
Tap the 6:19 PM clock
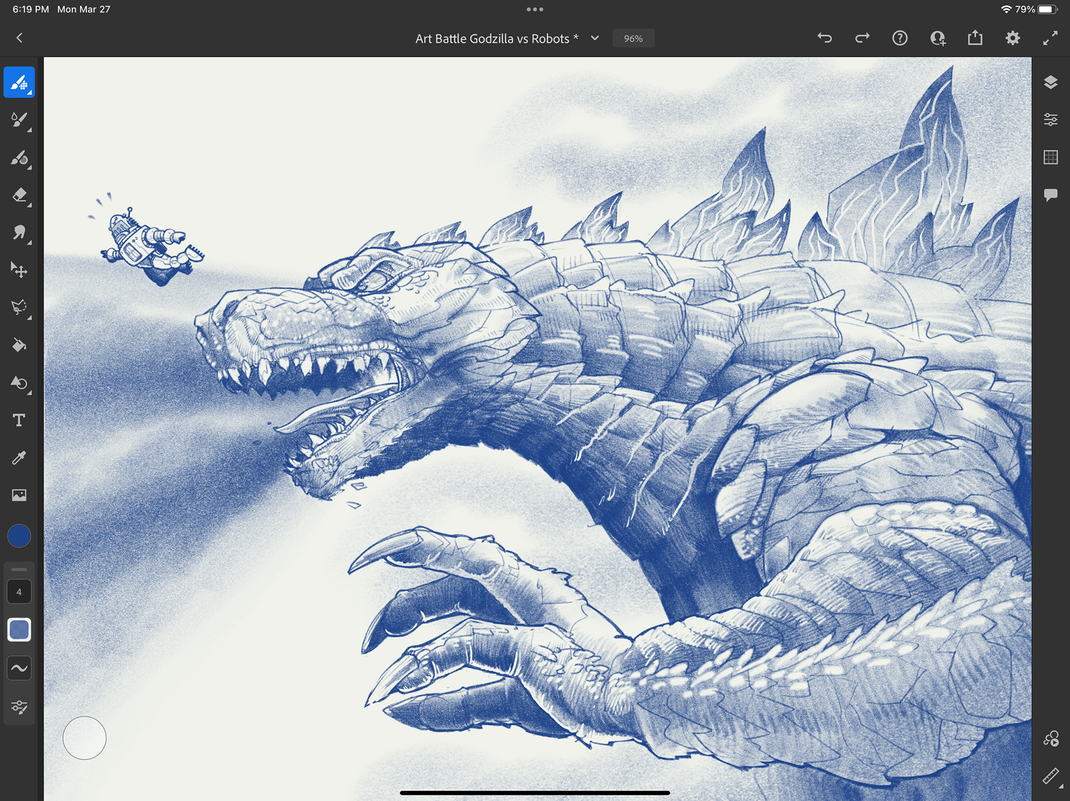coord(31,9)
